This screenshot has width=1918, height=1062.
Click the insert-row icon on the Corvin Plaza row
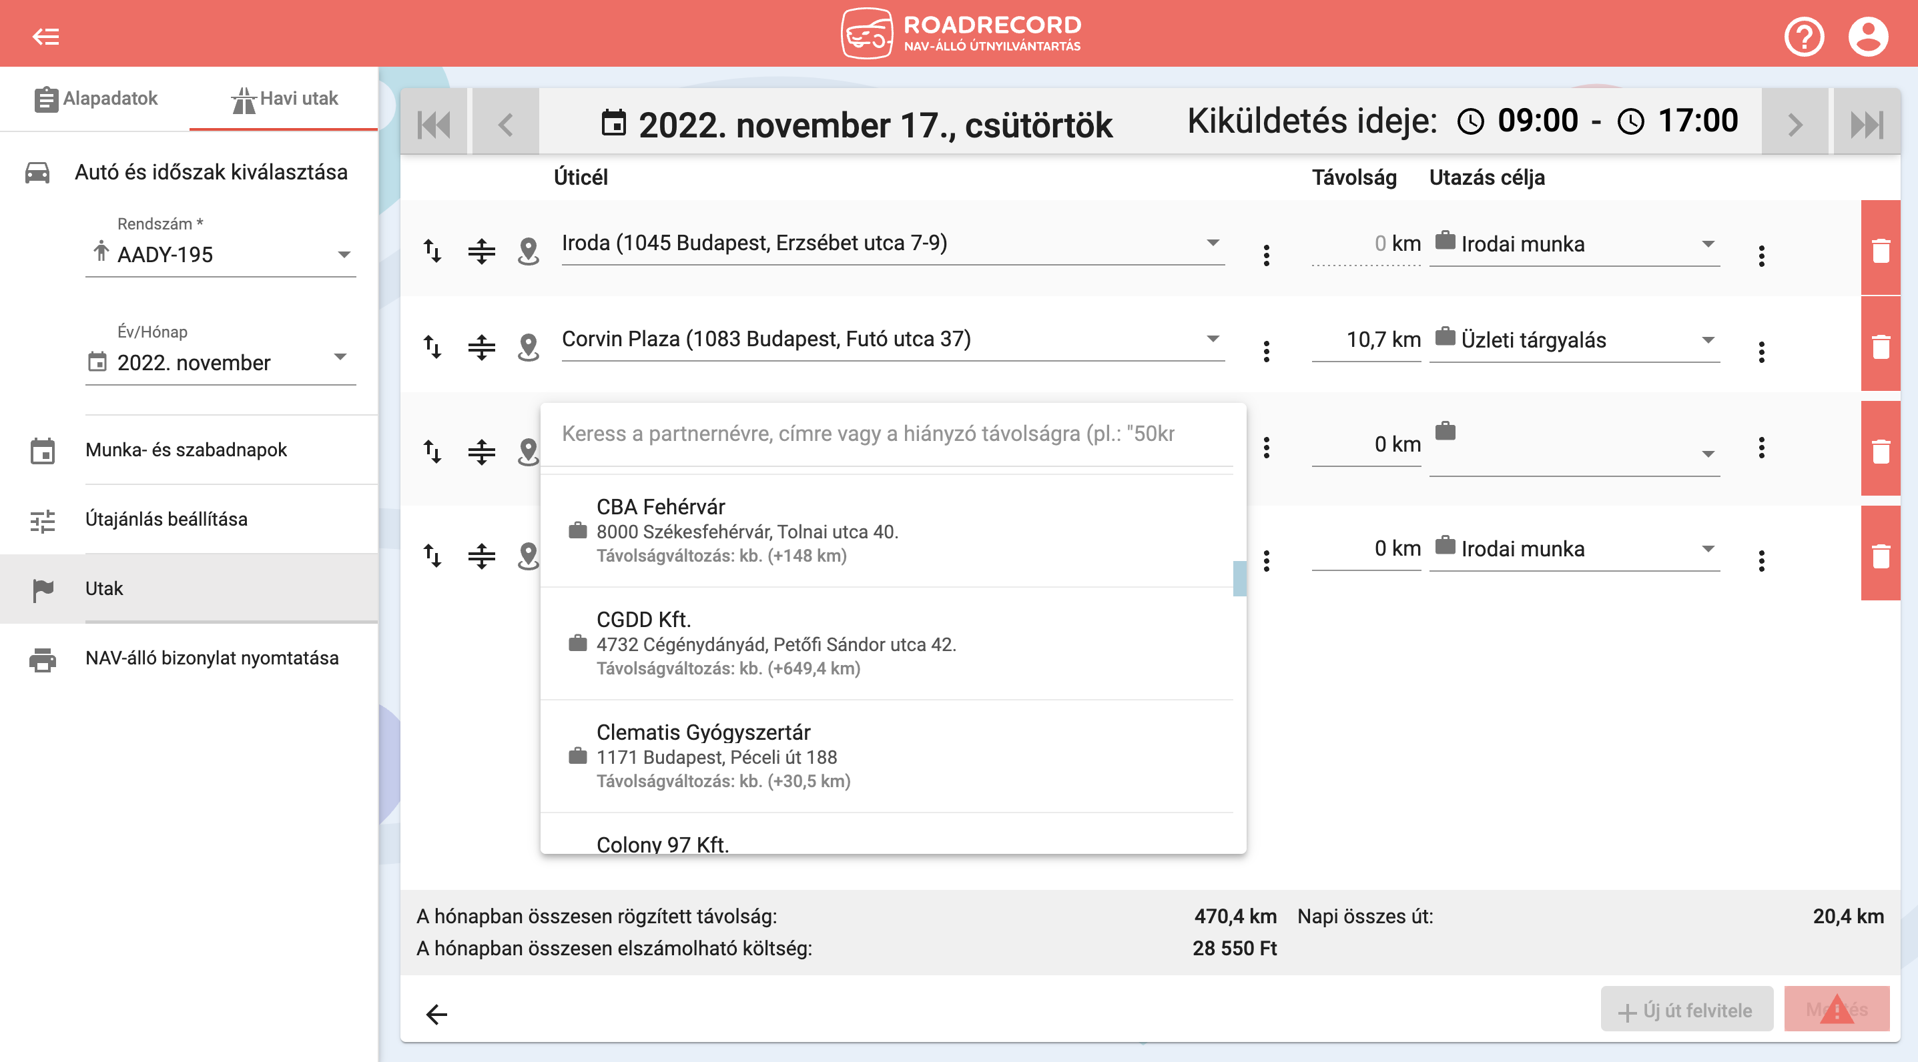482,347
